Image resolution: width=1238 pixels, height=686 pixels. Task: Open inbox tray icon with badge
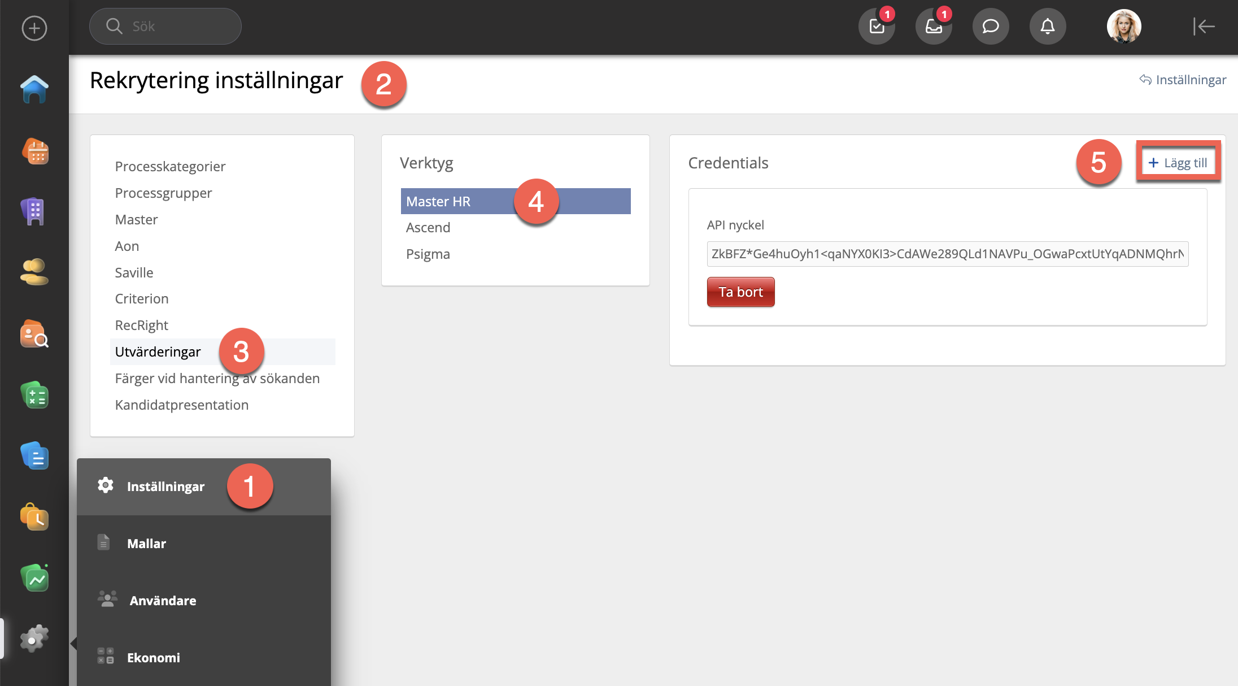click(x=934, y=26)
